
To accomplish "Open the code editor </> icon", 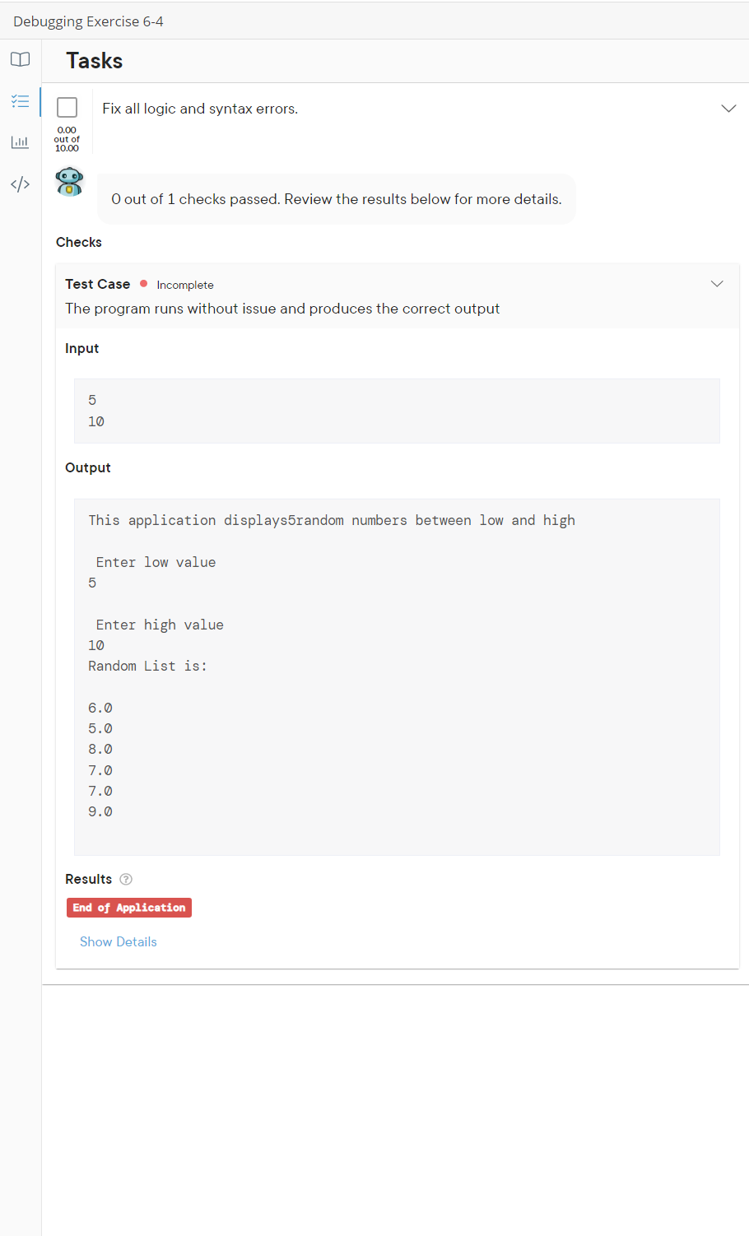I will [x=20, y=184].
